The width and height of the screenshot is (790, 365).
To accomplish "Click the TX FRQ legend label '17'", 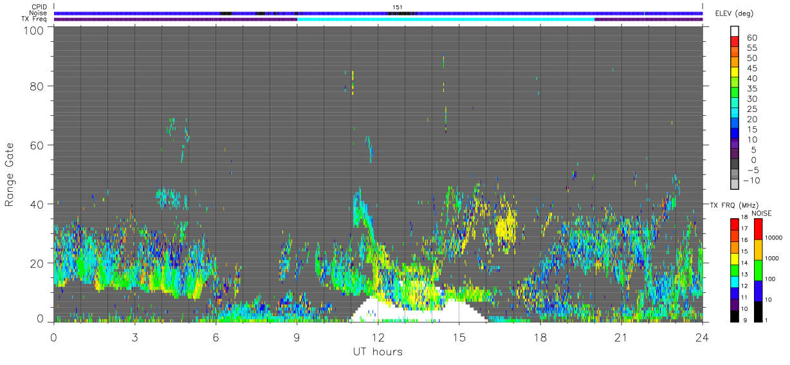I will tap(745, 229).
